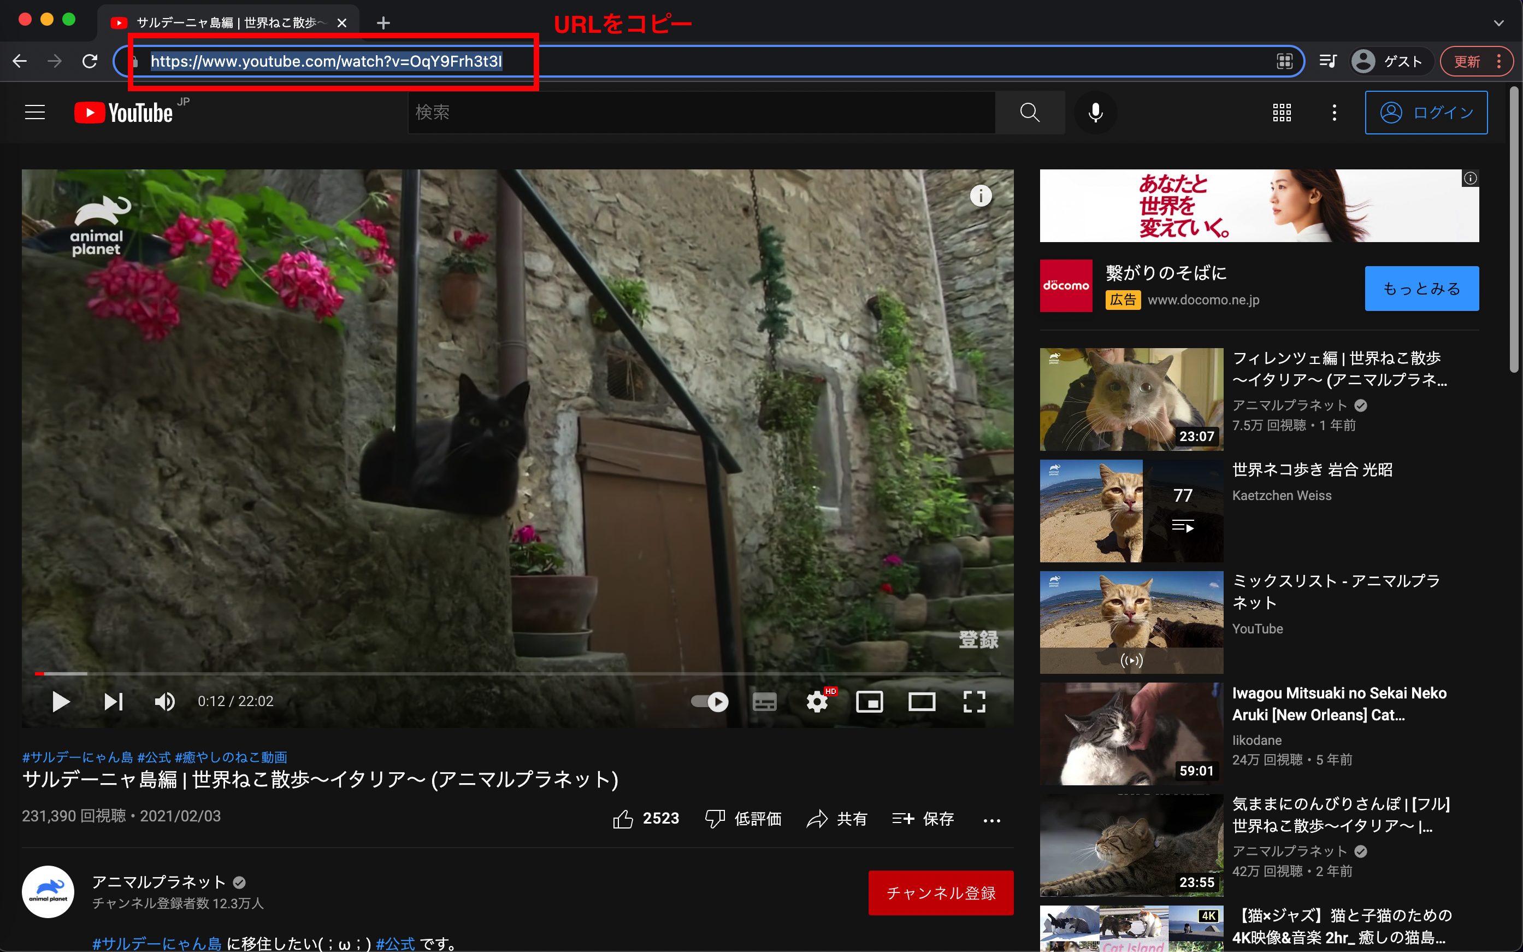Open a new browser tab
This screenshot has width=1523, height=952.
382,23
